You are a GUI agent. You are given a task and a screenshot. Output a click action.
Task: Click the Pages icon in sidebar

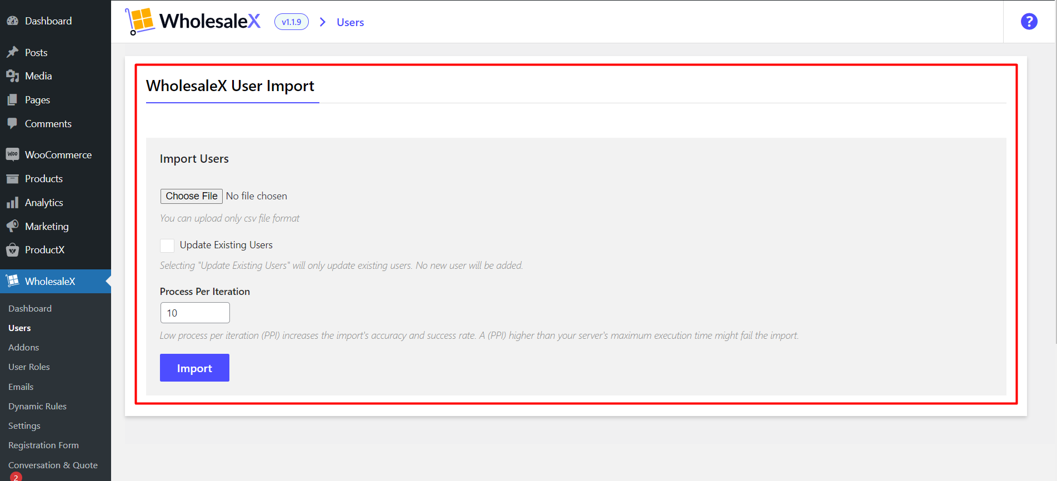point(12,100)
